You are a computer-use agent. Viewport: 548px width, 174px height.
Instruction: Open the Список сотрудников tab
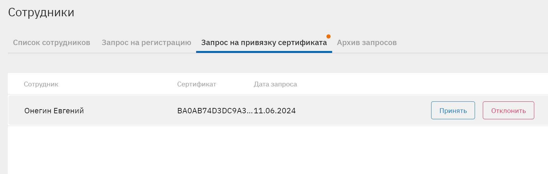(51, 43)
